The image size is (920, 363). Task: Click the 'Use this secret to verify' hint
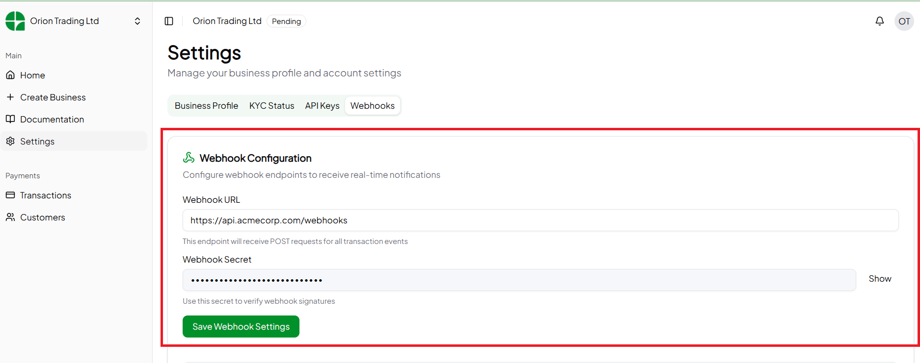259,301
